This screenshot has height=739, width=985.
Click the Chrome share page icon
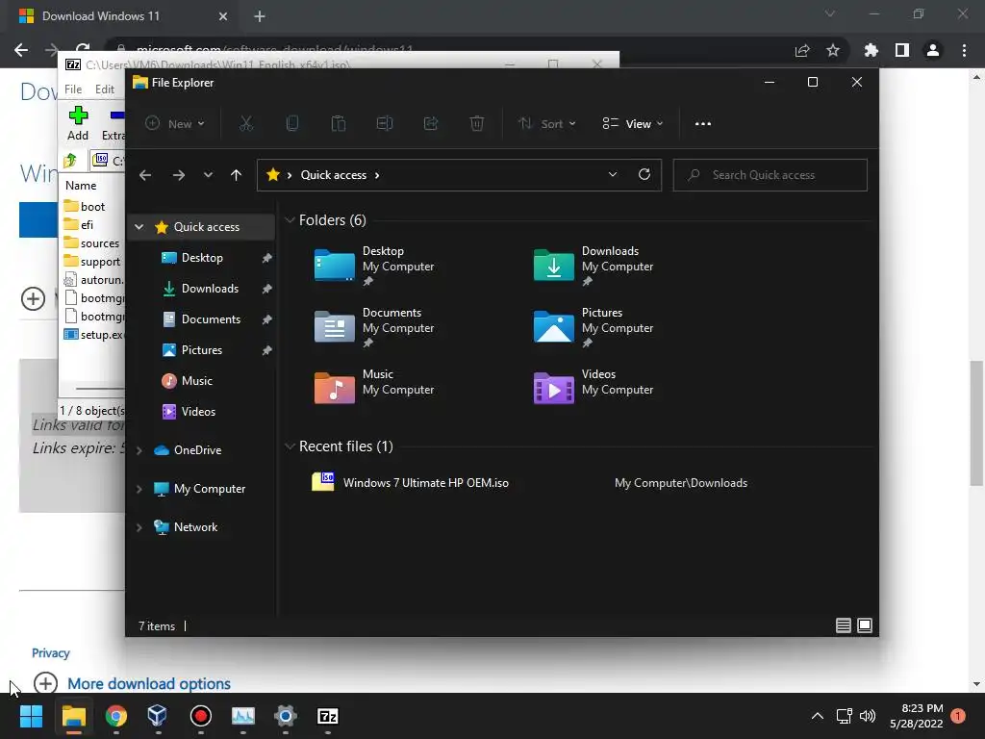(x=802, y=50)
